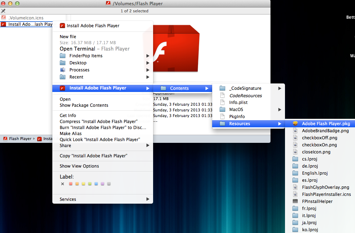Apply the gray label color
The height and width of the screenshot is (233, 355).
(109, 184)
